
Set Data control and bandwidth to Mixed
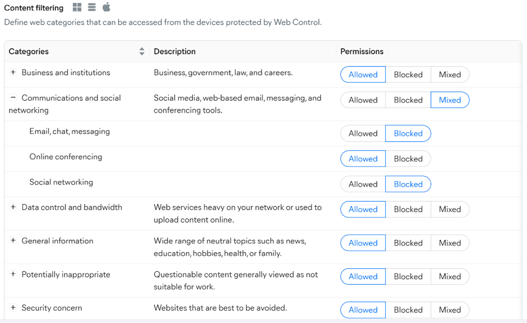[x=450, y=210]
